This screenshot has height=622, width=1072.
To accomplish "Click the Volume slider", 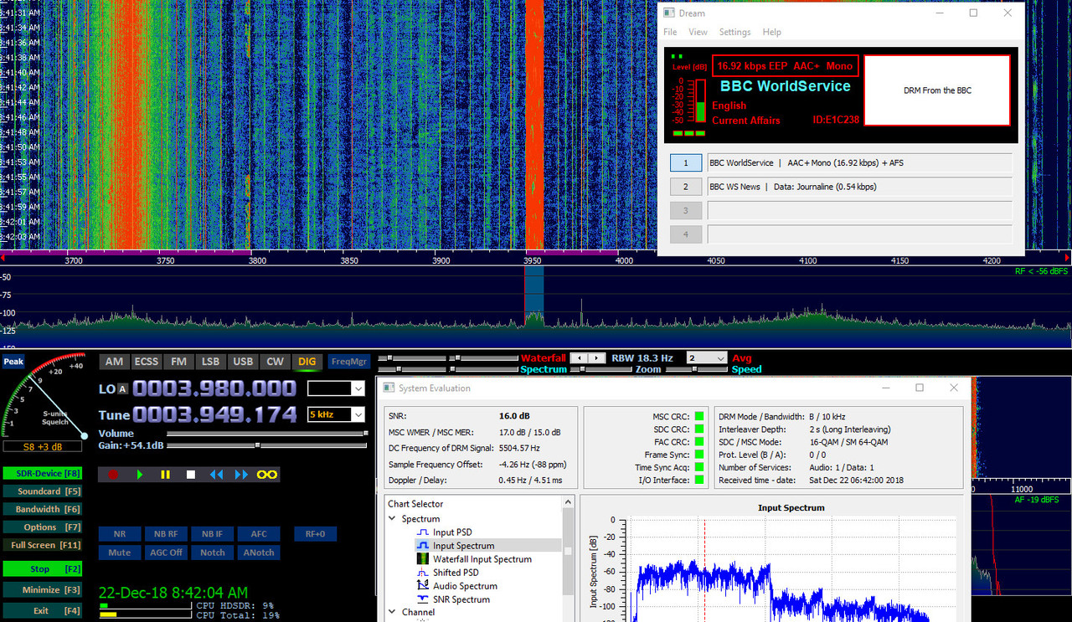I will coord(267,434).
